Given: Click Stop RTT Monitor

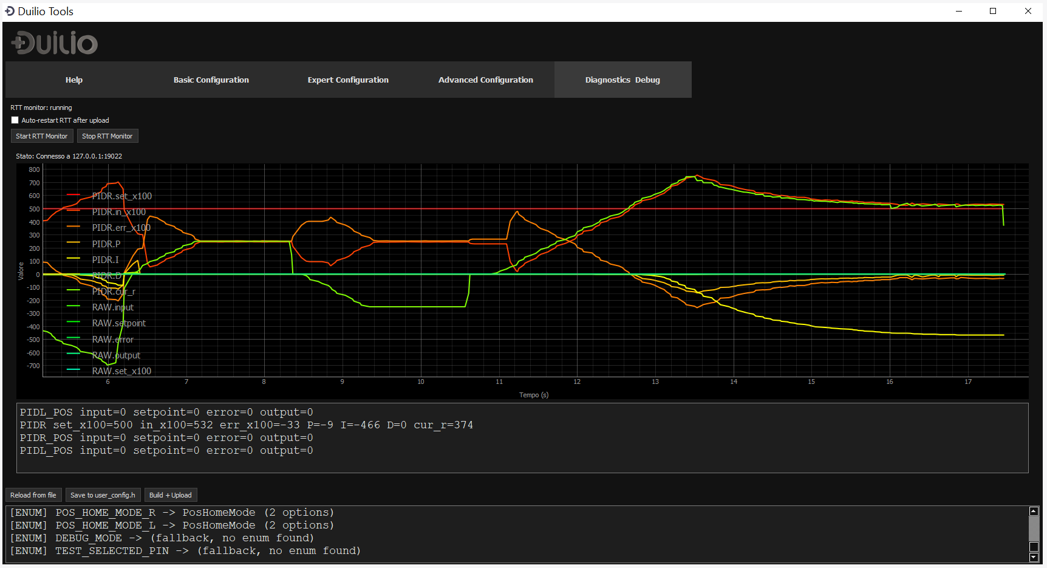Looking at the screenshot, I should coord(107,135).
